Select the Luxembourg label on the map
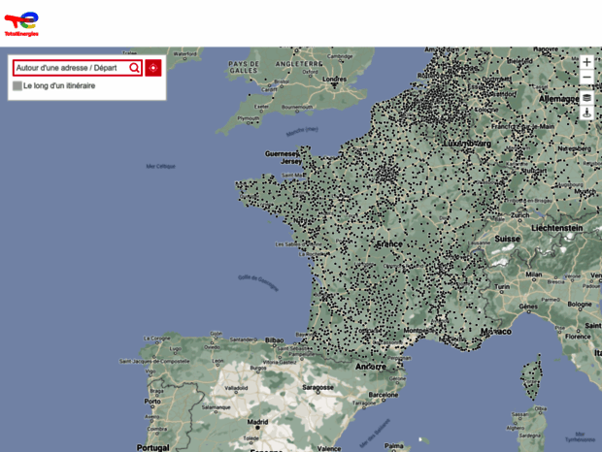The height and width of the screenshot is (452, 602). [467, 143]
